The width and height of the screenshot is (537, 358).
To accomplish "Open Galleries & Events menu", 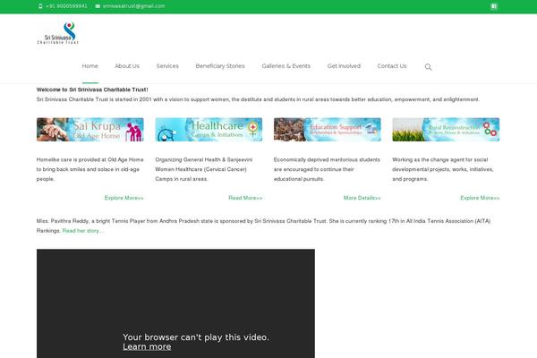I will tap(286, 65).
